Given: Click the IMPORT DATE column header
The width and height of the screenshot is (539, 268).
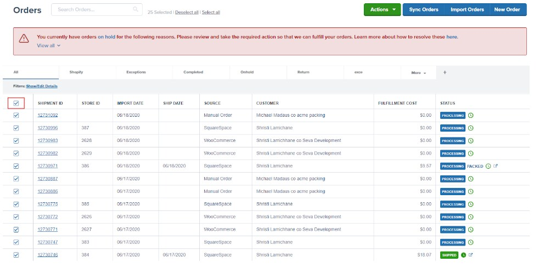Looking at the screenshot, I should point(130,103).
